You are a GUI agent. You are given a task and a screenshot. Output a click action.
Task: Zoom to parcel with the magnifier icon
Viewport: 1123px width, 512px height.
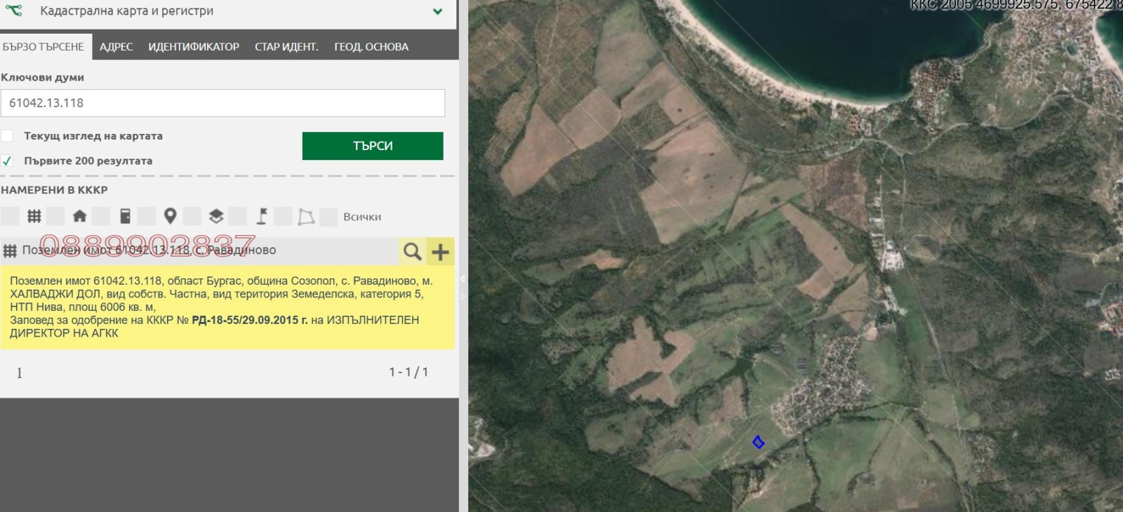point(412,251)
